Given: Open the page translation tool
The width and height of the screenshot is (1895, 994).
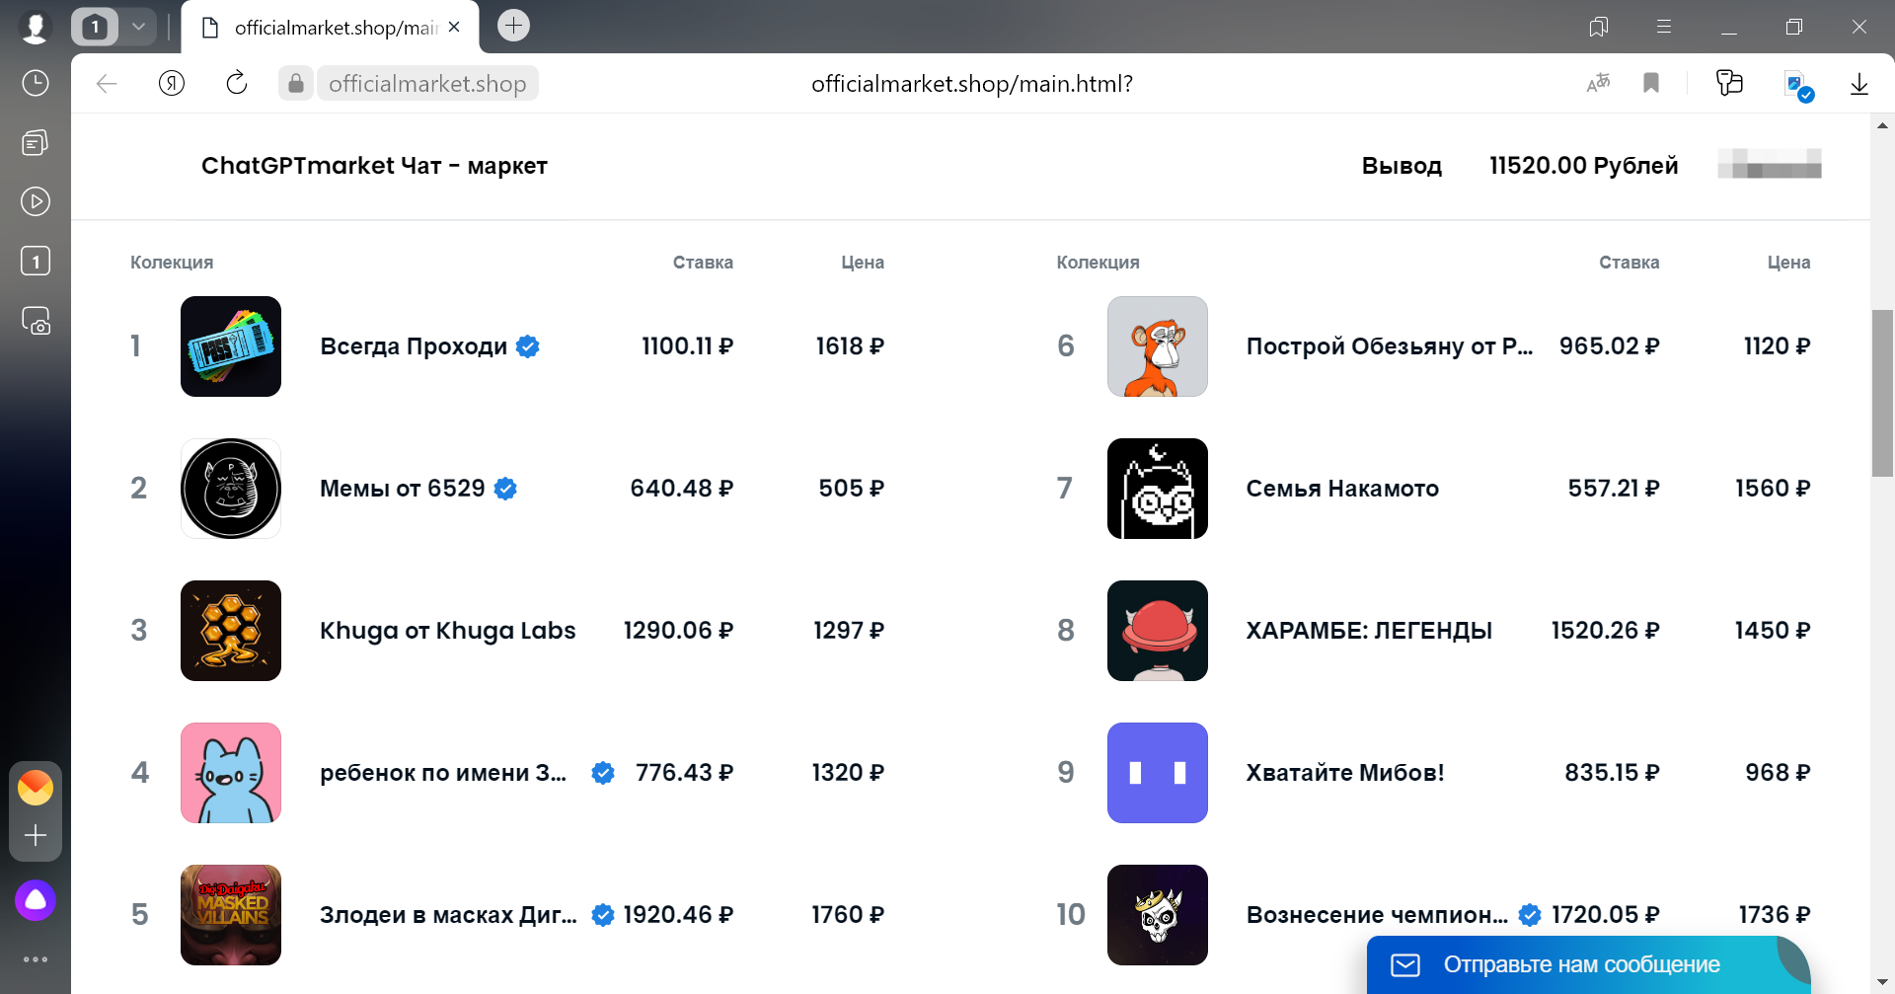Looking at the screenshot, I should click(1598, 83).
